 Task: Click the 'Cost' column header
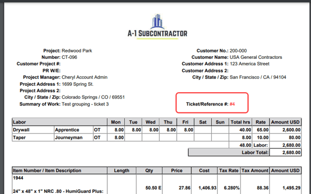click(x=204, y=171)
